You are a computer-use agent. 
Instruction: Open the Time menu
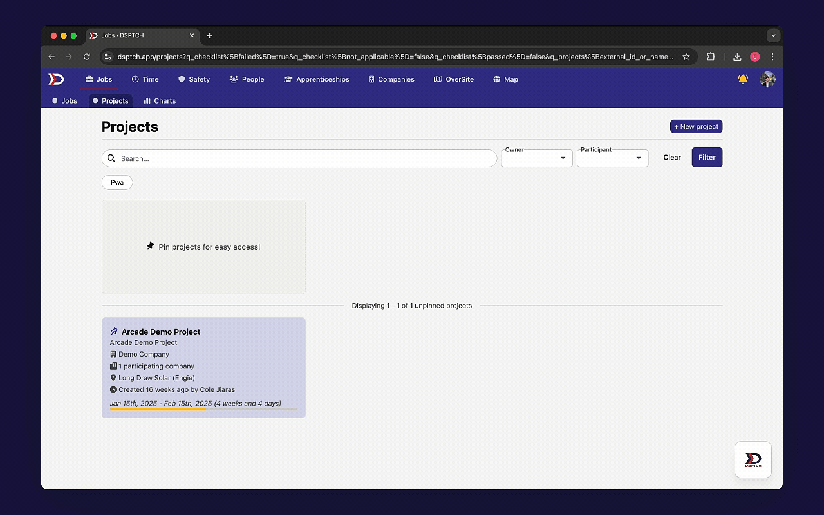click(x=145, y=79)
